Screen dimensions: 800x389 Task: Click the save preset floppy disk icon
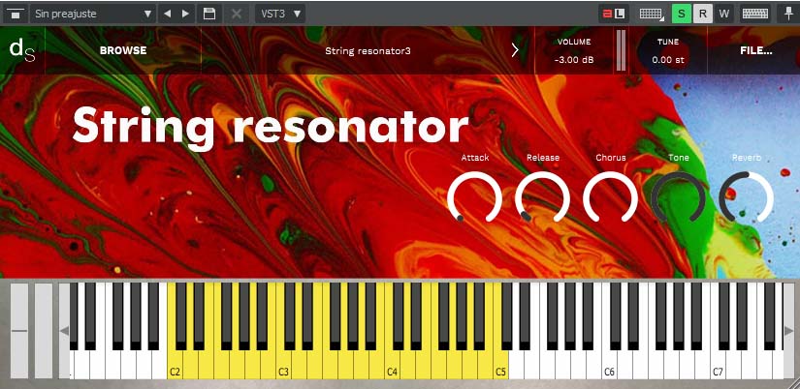209,14
